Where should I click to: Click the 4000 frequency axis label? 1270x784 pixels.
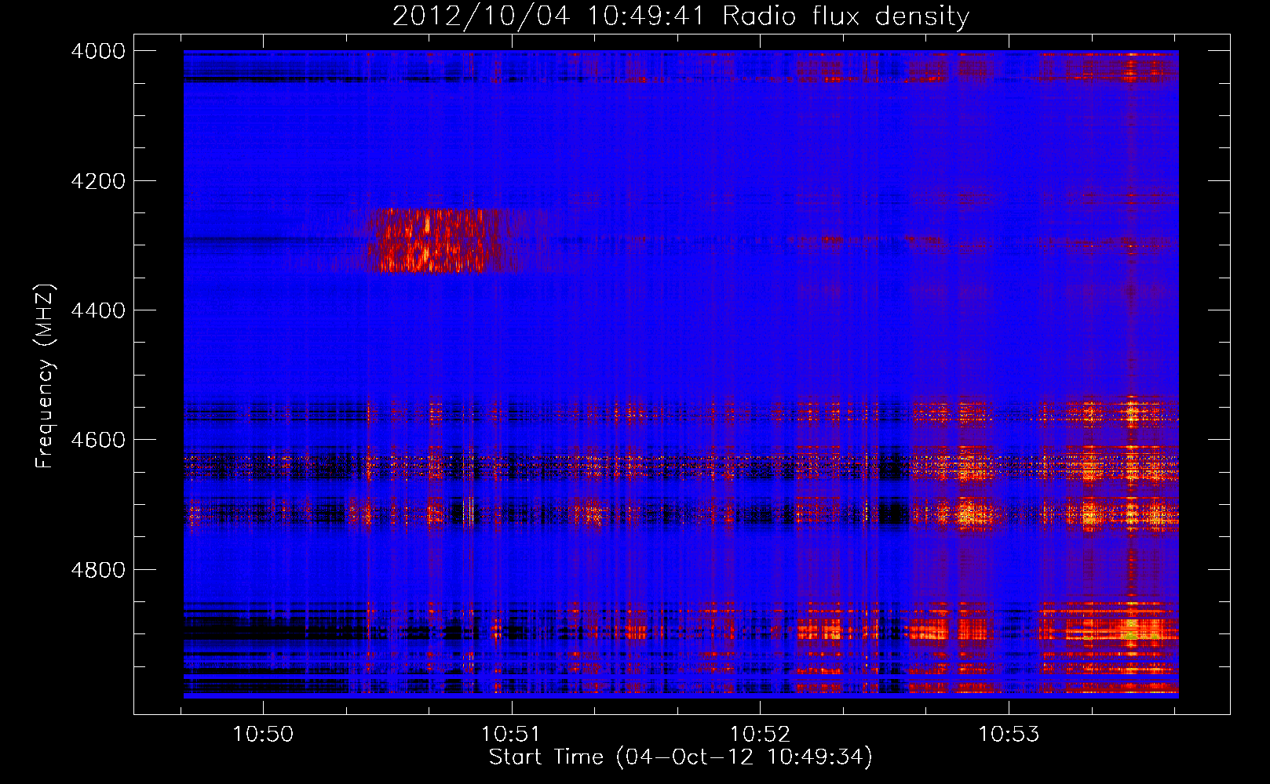coord(98,51)
